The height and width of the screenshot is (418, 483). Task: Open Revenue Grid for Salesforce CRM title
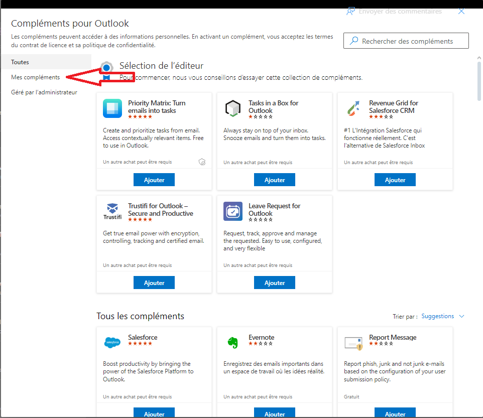point(393,106)
